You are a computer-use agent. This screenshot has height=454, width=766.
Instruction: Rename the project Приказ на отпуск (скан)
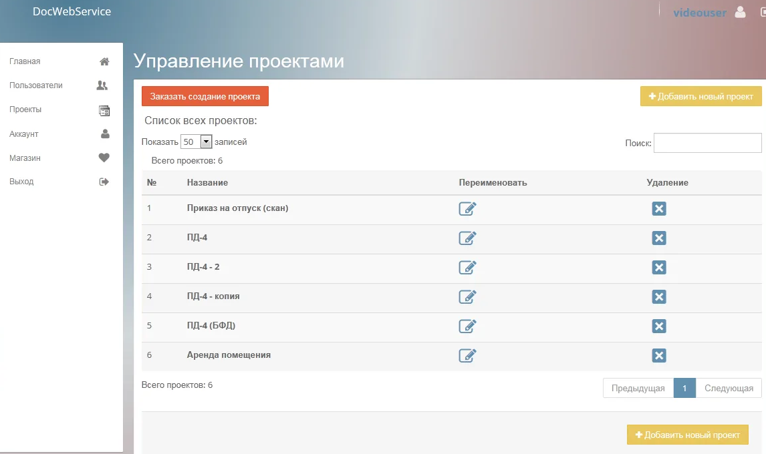click(467, 208)
